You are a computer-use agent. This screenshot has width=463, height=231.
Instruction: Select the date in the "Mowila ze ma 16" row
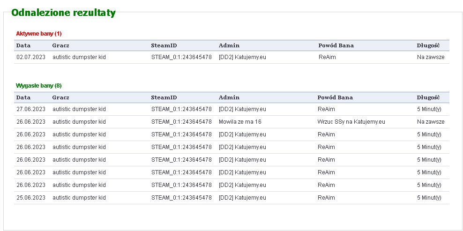(x=31, y=122)
